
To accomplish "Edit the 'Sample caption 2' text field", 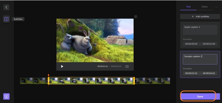I will pyautogui.click(x=200, y=59).
